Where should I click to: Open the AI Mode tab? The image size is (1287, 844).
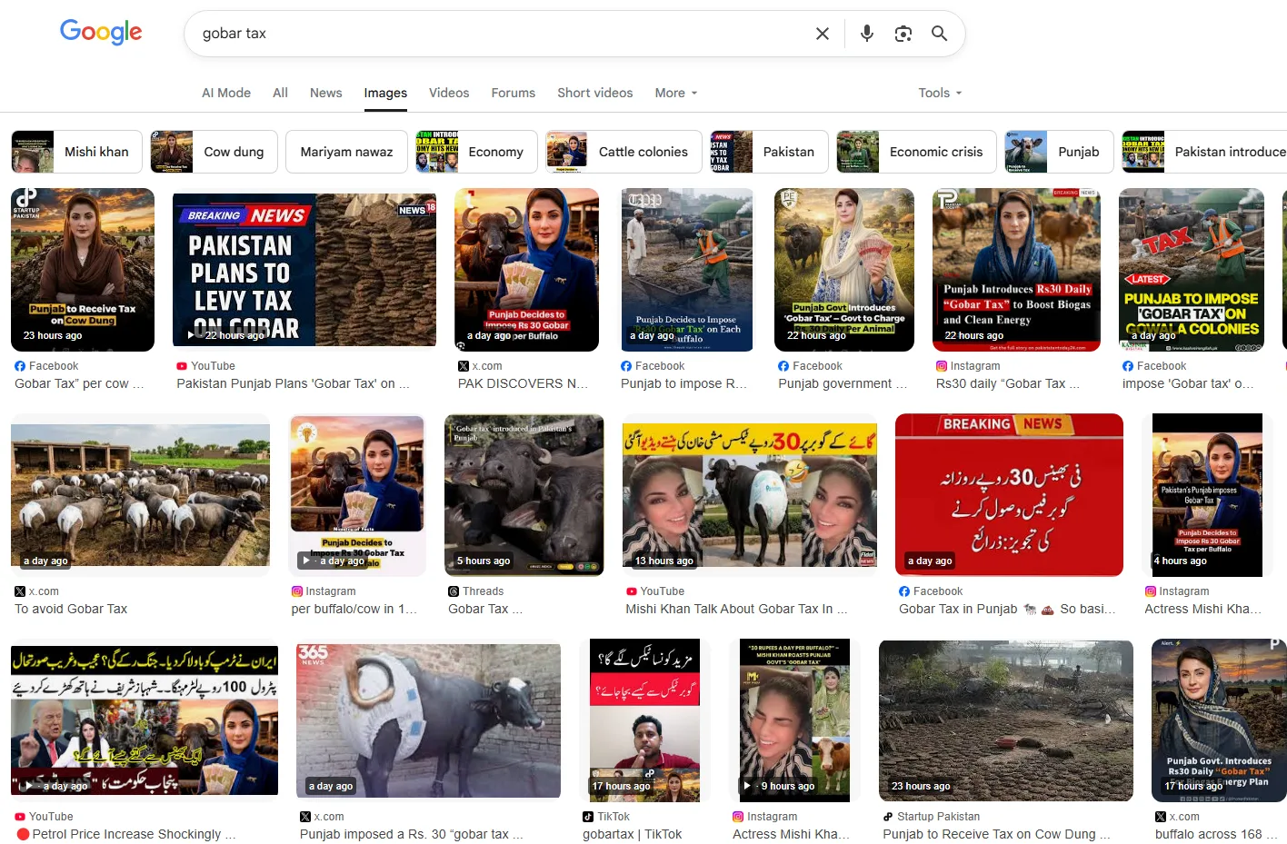click(226, 93)
